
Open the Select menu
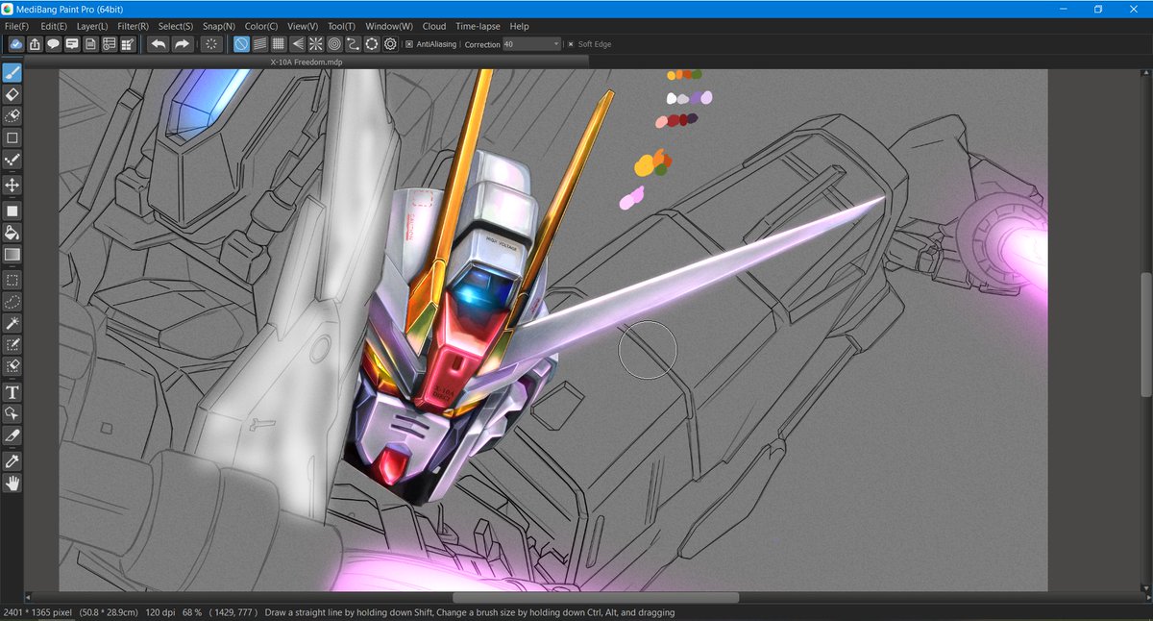176,26
